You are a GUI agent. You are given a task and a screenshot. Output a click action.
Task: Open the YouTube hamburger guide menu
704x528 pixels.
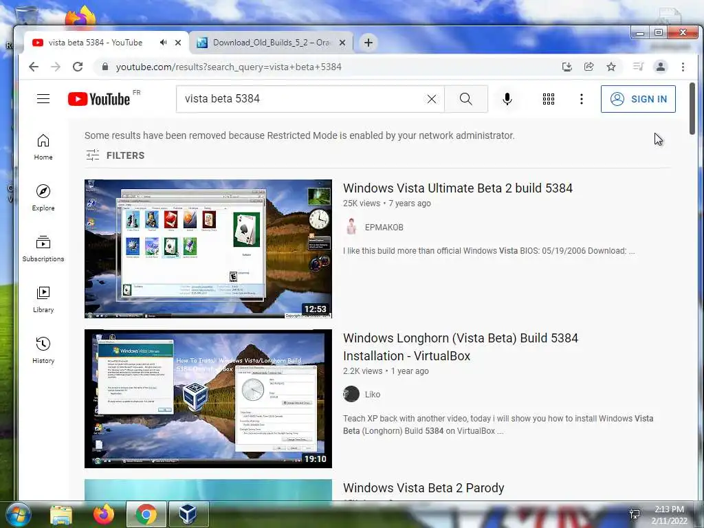click(43, 99)
